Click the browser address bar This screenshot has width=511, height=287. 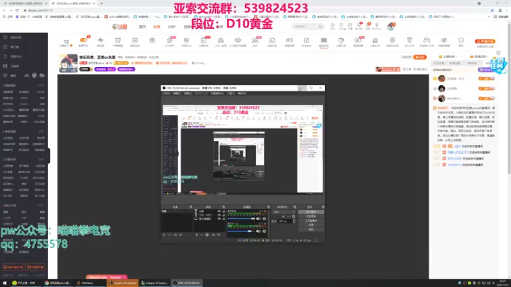(x=254, y=10)
